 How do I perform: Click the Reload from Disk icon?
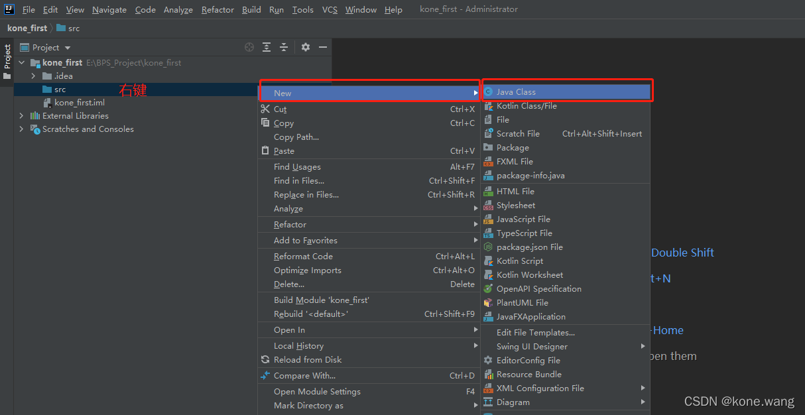pos(266,360)
